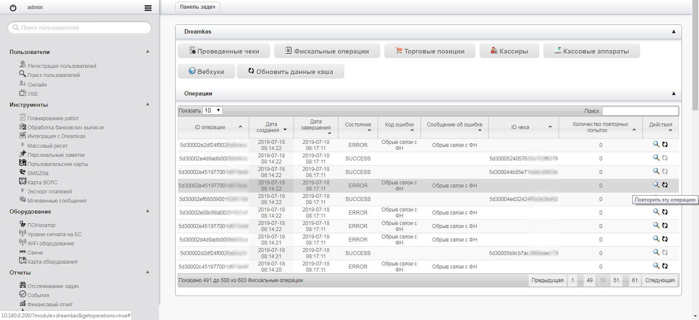The image size is (699, 320).
Task: Open Кассовые аппараты section
Action: [592, 51]
